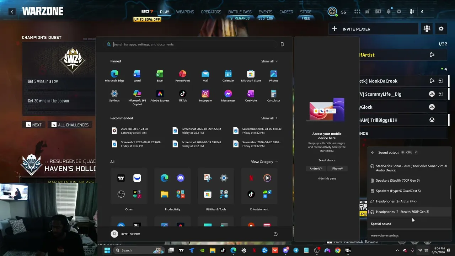
Task: Go back with Warzone back arrow
Action: 12,12
